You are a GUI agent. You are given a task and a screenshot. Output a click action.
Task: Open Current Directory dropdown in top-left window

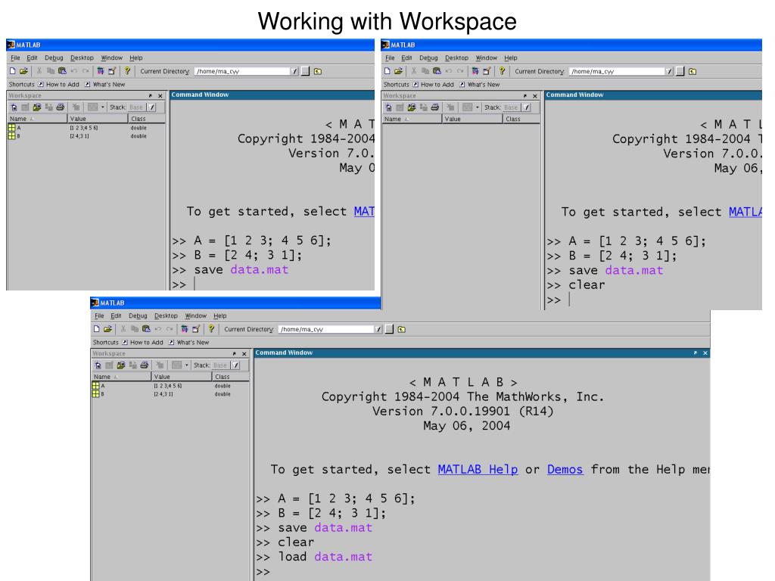[x=294, y=71]
